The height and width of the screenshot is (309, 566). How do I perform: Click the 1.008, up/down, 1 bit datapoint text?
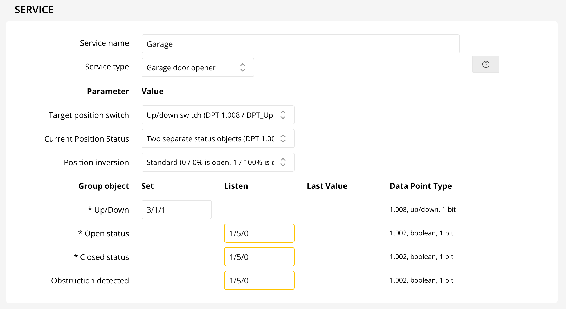pos(422,209)
